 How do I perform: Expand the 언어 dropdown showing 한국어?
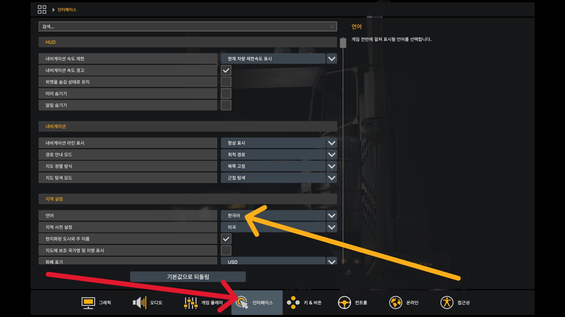click(279, 216)
